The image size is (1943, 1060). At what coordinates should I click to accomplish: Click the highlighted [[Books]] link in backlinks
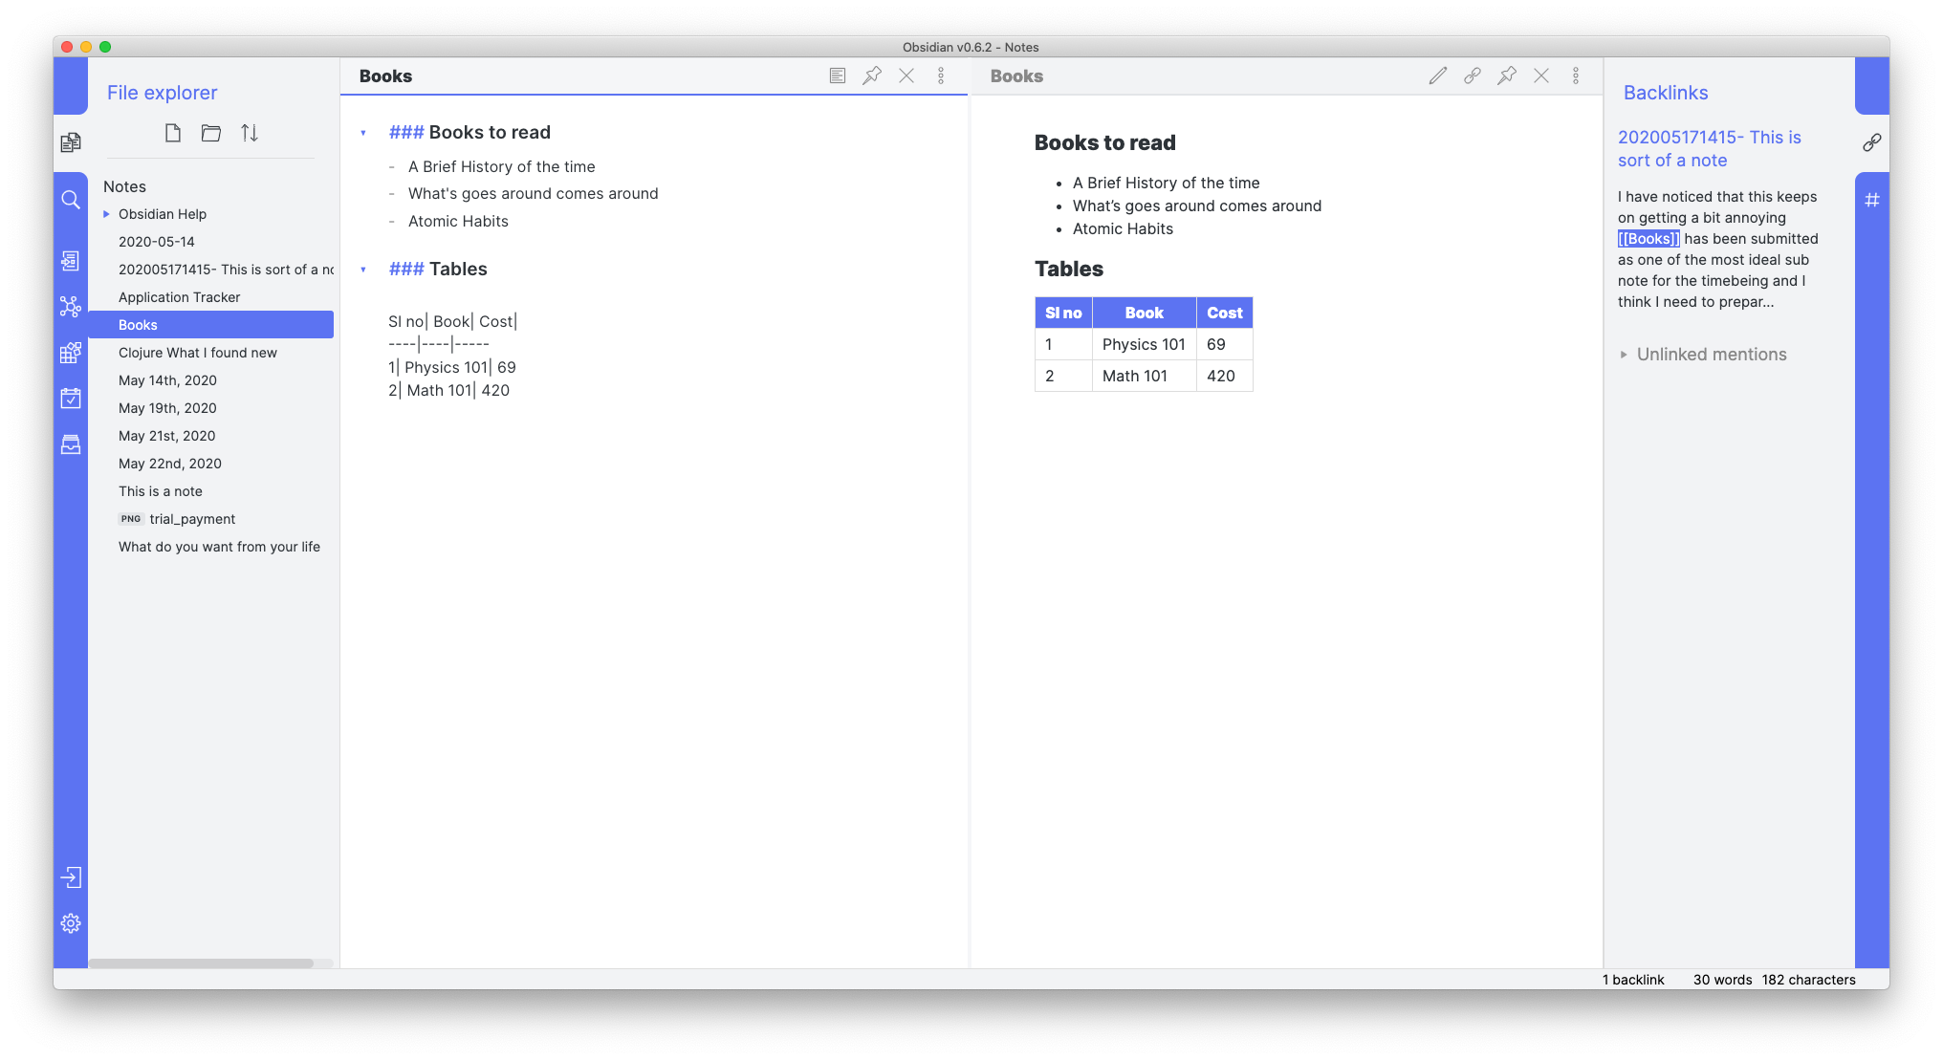pos(1648,239)
